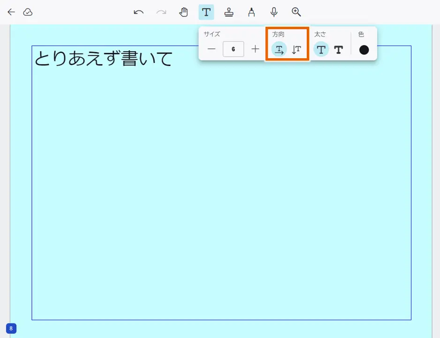The image size is (440, 338).
Task: Select the Marker pen tool
Action: coord(251,12)
